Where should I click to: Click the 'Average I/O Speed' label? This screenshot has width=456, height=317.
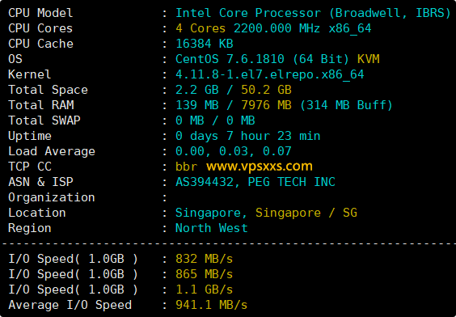tap(70, 305)
